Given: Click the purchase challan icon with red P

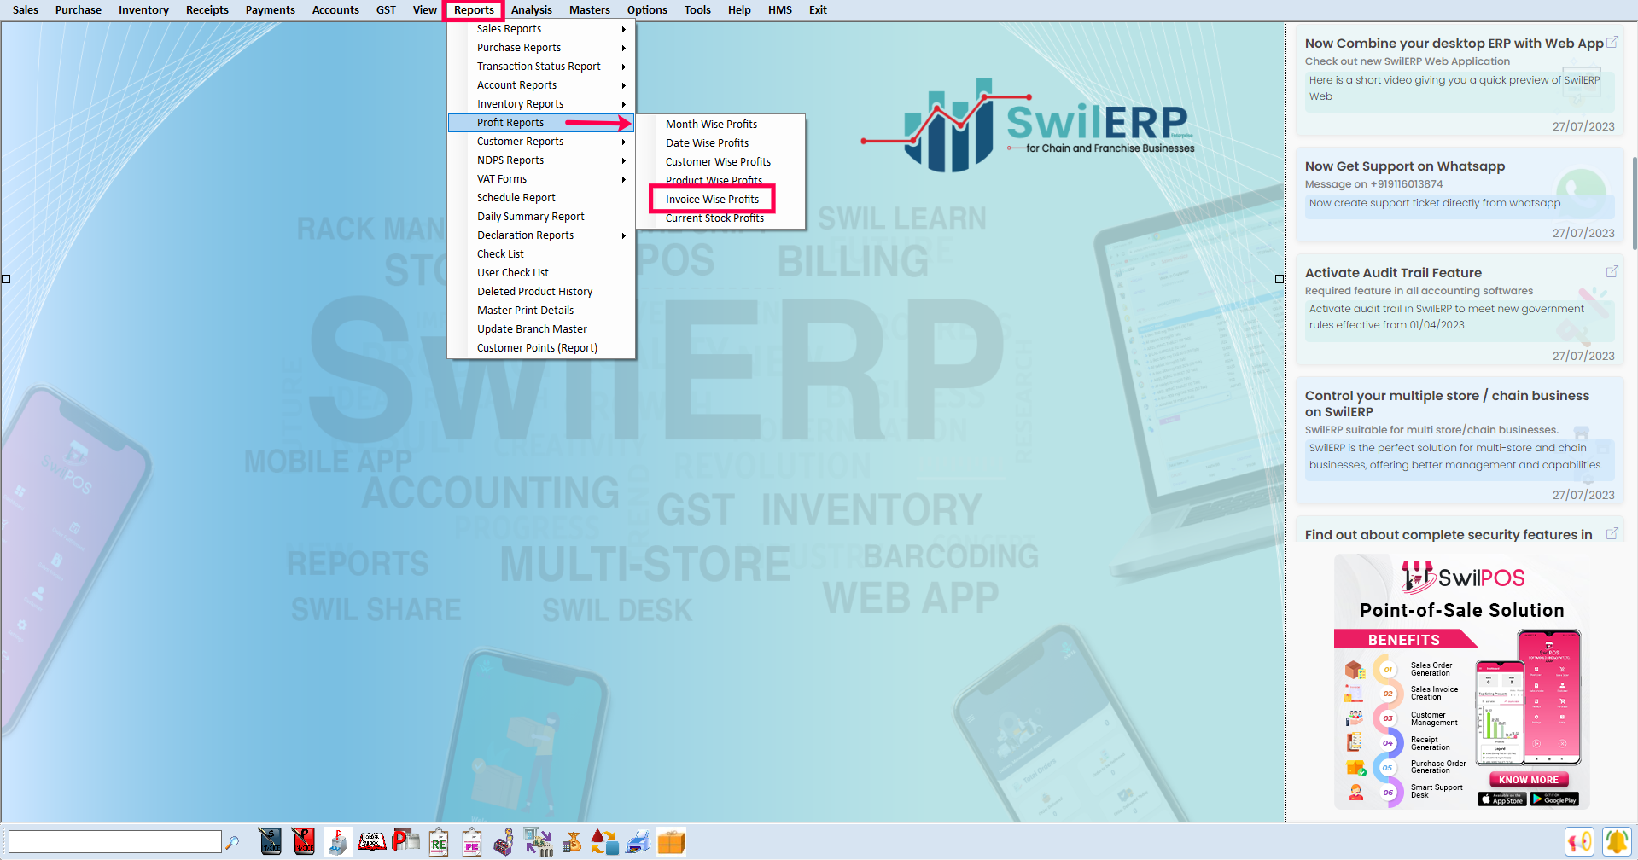Looking at the screenshot, I should coord(338,841).
